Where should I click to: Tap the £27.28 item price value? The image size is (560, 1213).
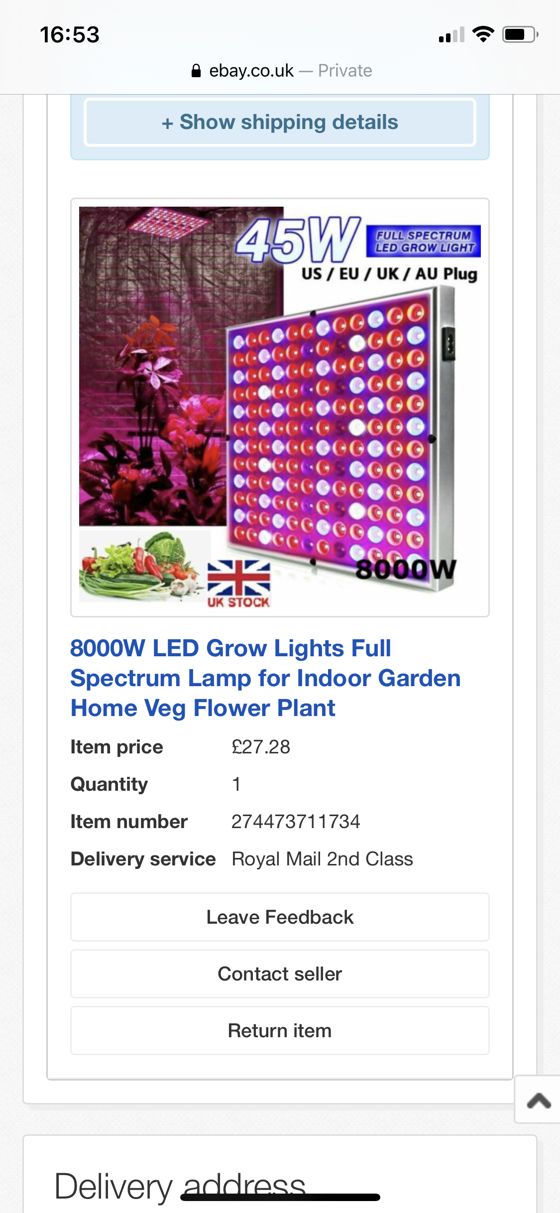261,747
